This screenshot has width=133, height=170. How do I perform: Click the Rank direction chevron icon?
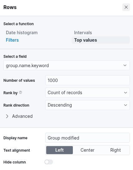pyautogui.click(x=126, y=105)
